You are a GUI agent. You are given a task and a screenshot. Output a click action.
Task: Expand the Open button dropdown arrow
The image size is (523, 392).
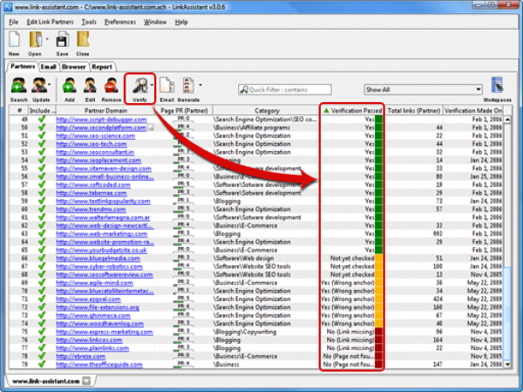45,40
